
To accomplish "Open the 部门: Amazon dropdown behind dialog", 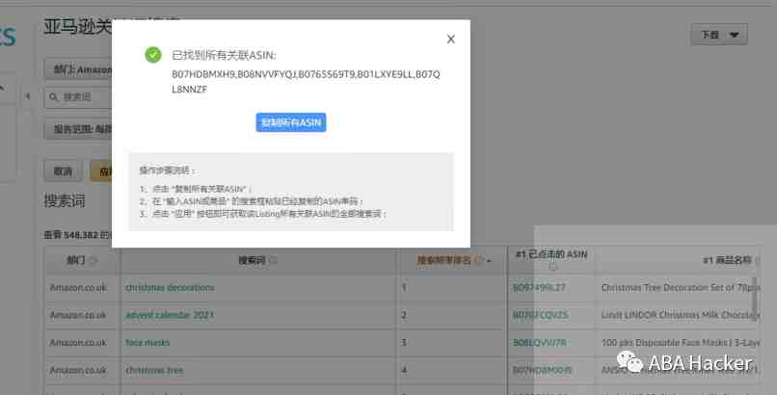I will coord(78,69).
